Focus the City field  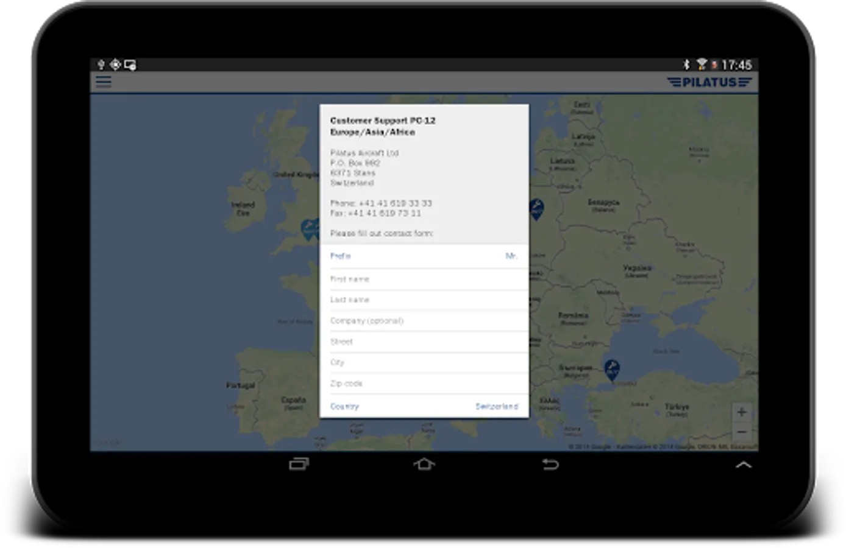[424, 362]
